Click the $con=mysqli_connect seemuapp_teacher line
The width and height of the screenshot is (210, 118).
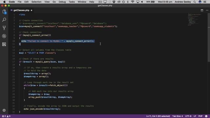click(68, 26)
